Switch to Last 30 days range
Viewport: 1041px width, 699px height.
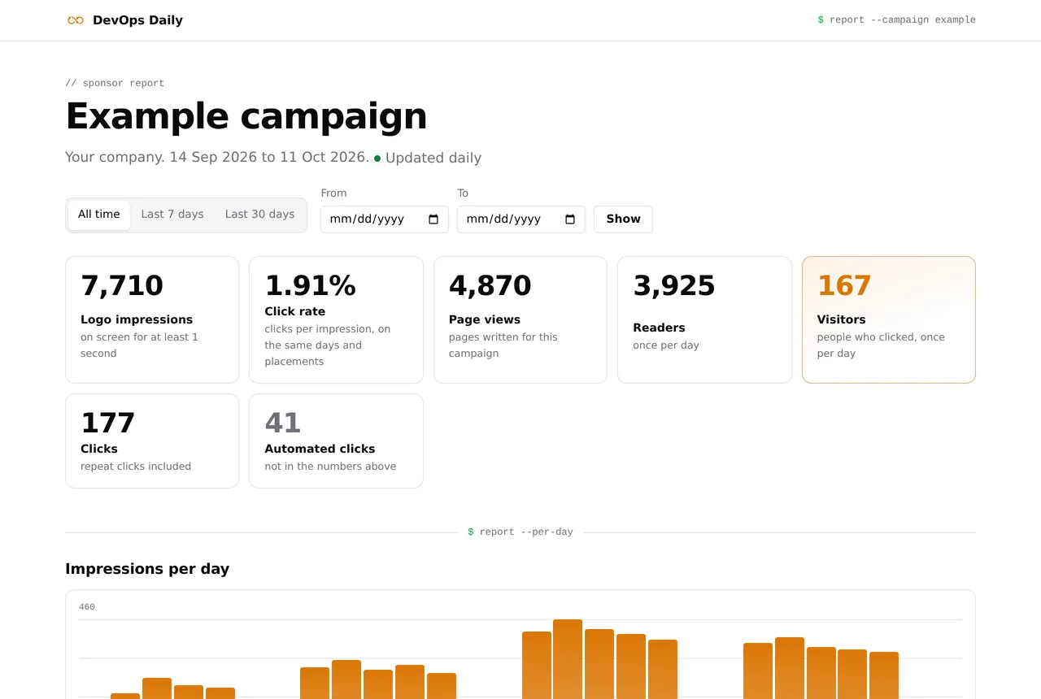pyautogui.click(x=259, y=215)
